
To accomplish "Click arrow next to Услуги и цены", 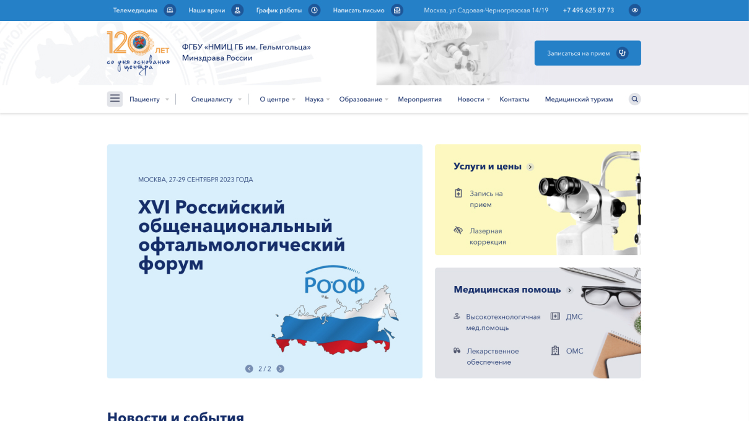I will click(x=530, y=167).
